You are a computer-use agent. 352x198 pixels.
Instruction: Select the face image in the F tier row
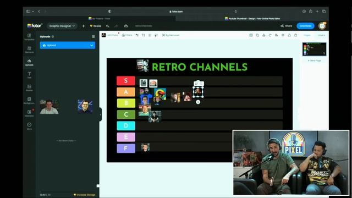tap(145, 147)
